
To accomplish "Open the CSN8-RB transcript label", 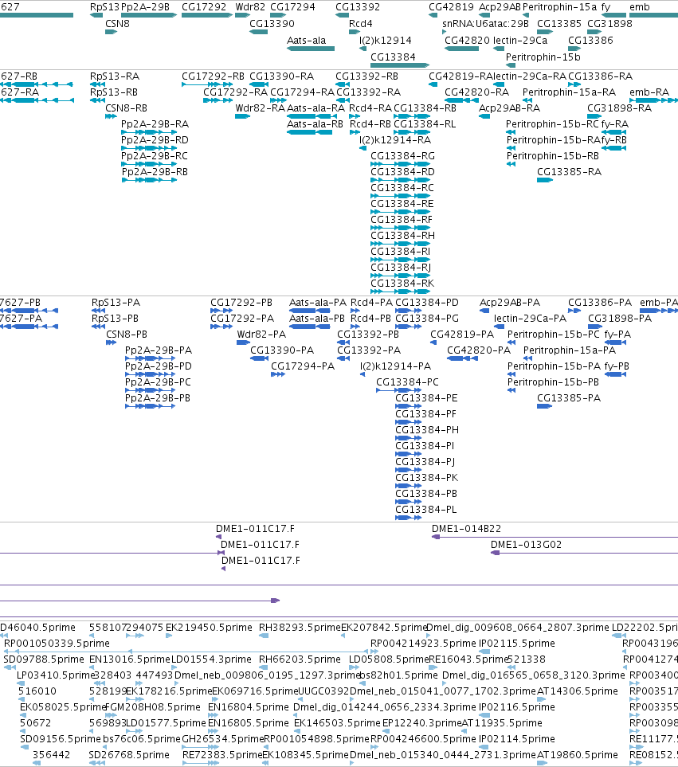I will point(126,108).
